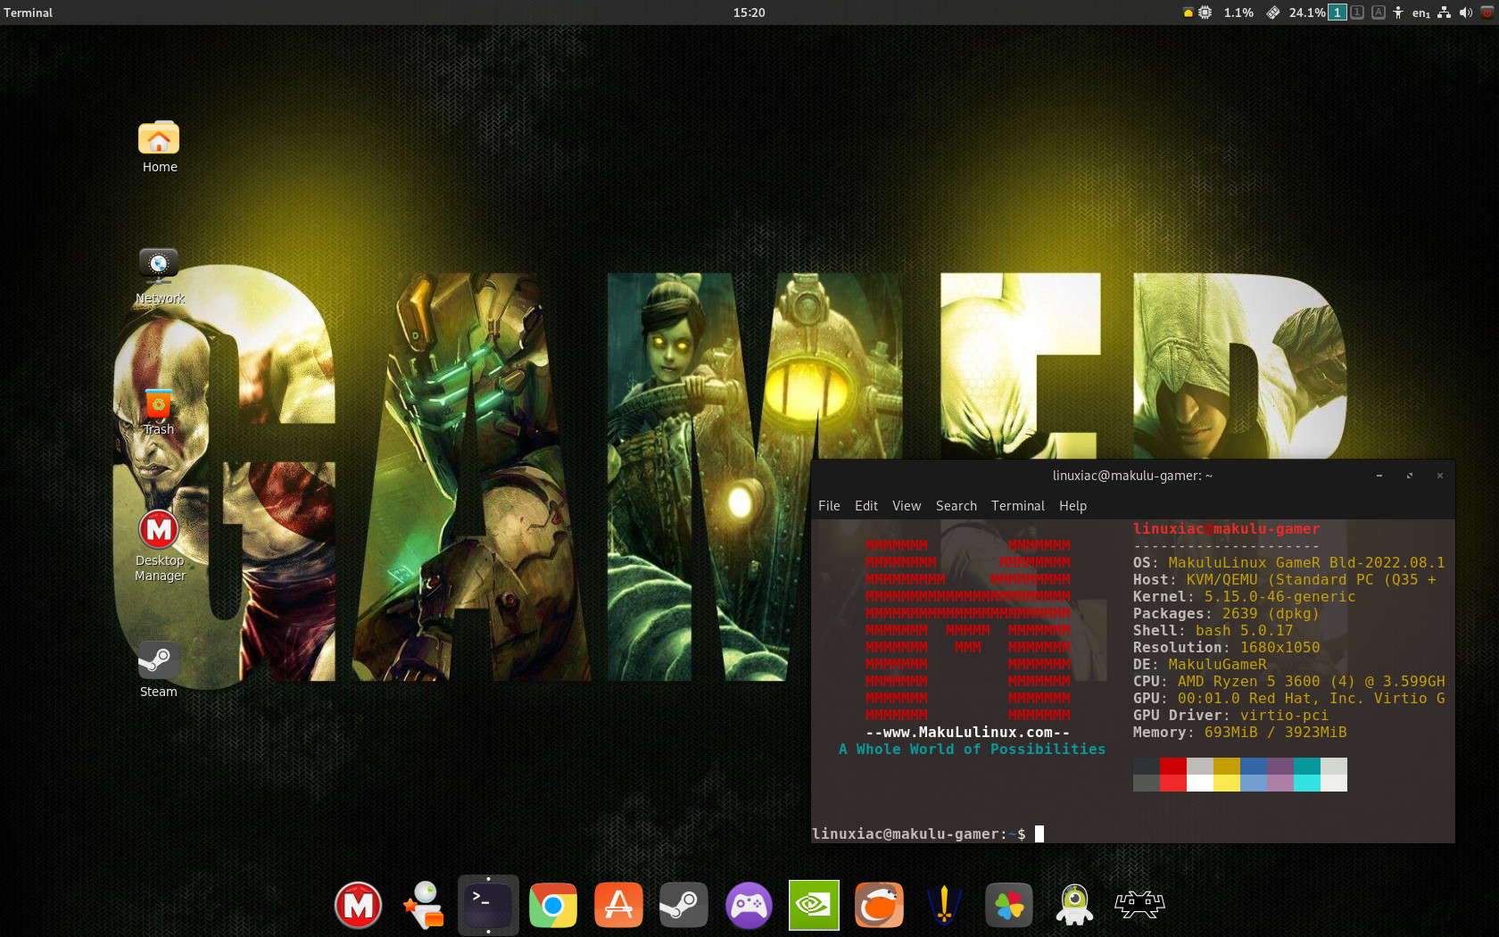Click the 'GPU Driver: virtio-pci' line
This screenshot has width=1499, height=937.
tap(1230, 716)
